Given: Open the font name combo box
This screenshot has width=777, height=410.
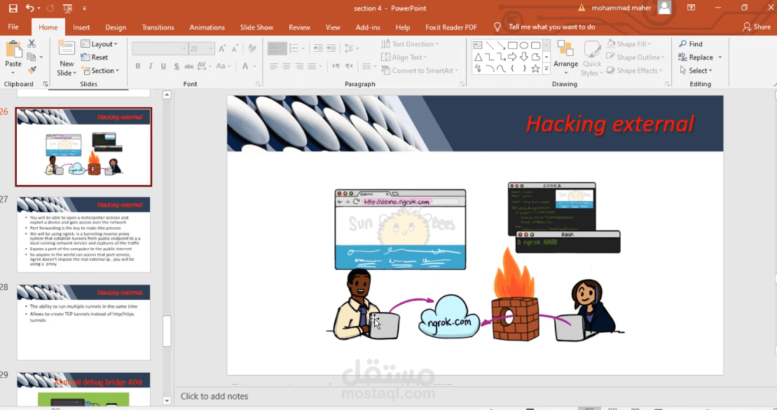Looking at the screenshot, I should click(160, 48).
